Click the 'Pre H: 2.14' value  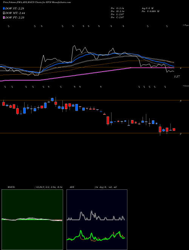click(118, 11)
